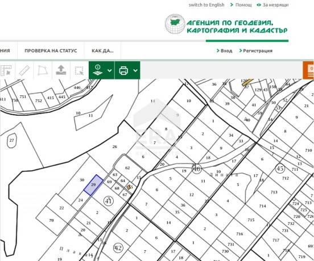Click the circled quarter number 46
Image resolution: width=314 pixels, height=261 pixels.
197,169
